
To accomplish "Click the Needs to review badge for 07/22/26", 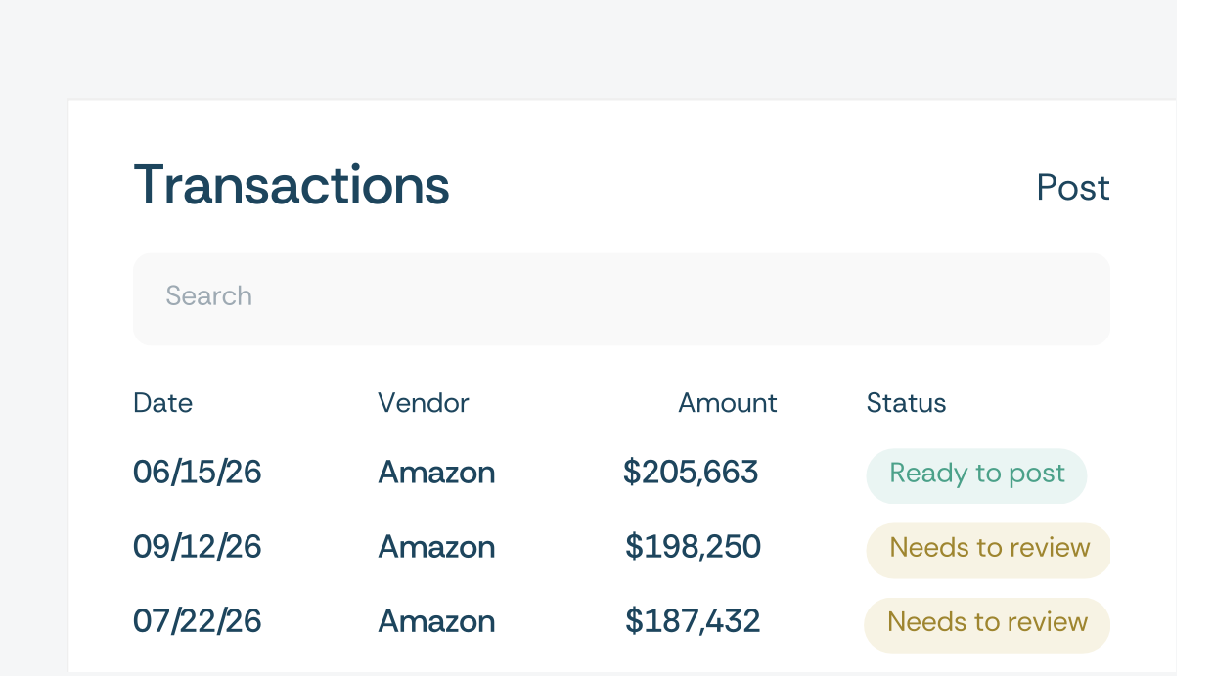I will [987, 623].
